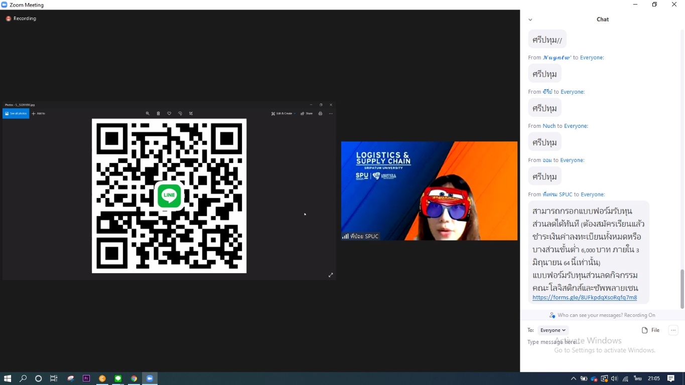Click 'Who can see your messages?' notice
Image resolution: width=685 pixels, height=385 pixels.
click(x=602, y=315)
